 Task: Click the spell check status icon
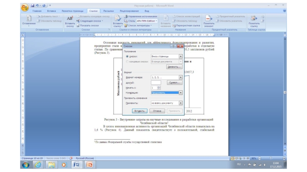tap(71, 158)
